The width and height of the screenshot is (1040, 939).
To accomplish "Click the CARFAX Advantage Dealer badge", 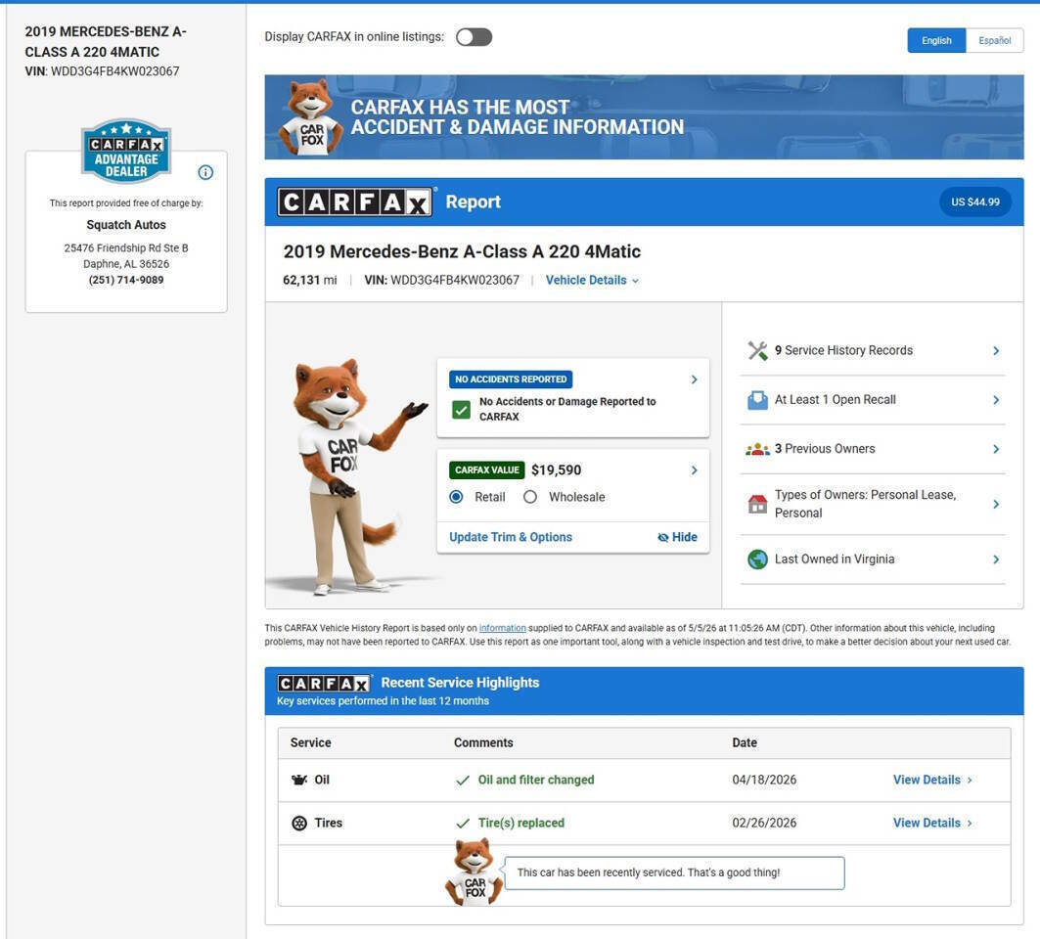I will (126, 152).
